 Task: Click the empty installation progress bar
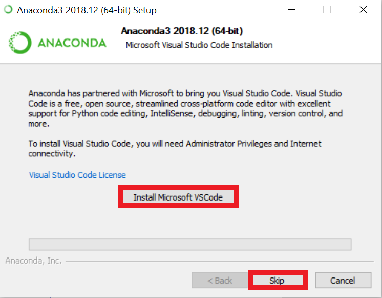coord(189,244)
